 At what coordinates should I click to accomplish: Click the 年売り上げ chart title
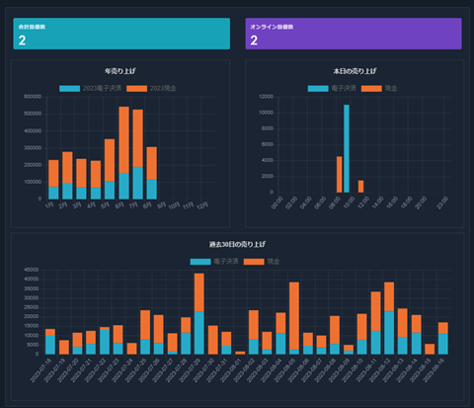click(x=120, y=71)
